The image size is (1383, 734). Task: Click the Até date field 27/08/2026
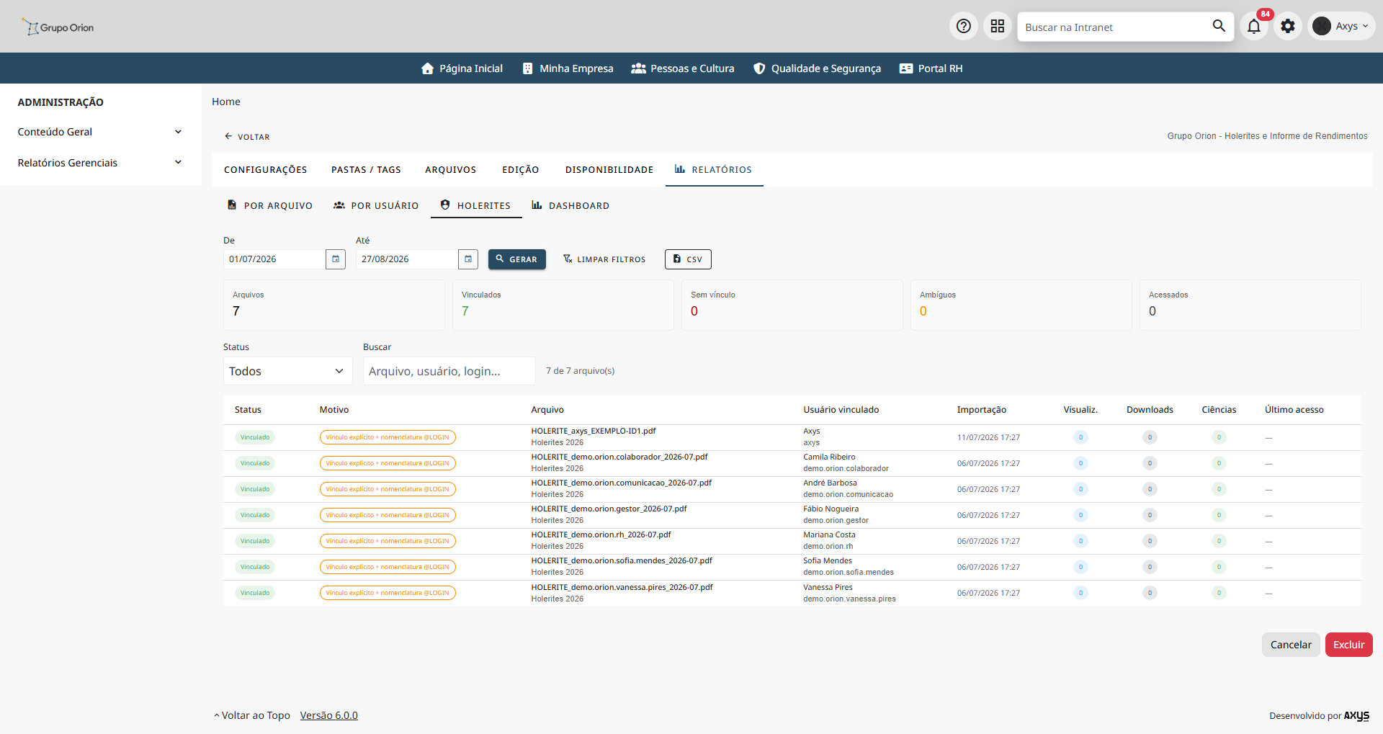click(x=407, y=259)
